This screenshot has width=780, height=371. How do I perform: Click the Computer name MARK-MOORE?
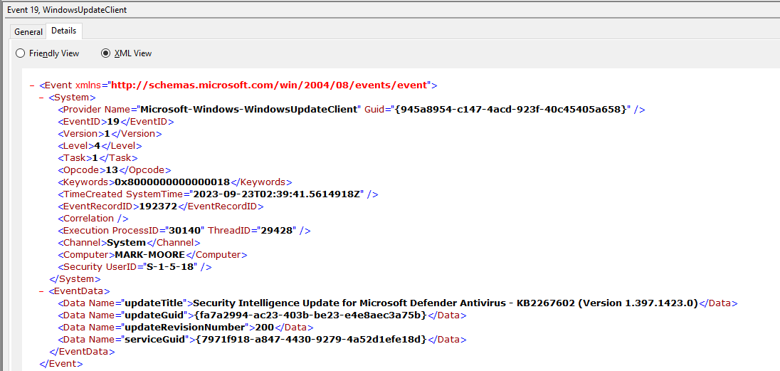tap(149, 255)
